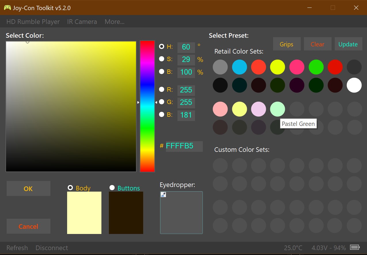Screen dimensions: 367x255
Task: Click the Buttons color preview swatch
Action: point(126,213)
